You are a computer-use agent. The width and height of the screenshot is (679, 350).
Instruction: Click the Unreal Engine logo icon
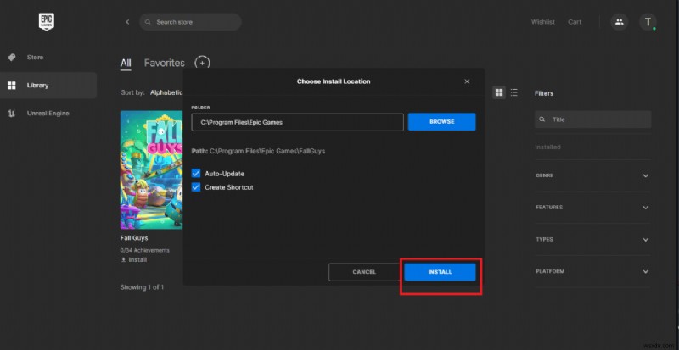click(12, 114)
